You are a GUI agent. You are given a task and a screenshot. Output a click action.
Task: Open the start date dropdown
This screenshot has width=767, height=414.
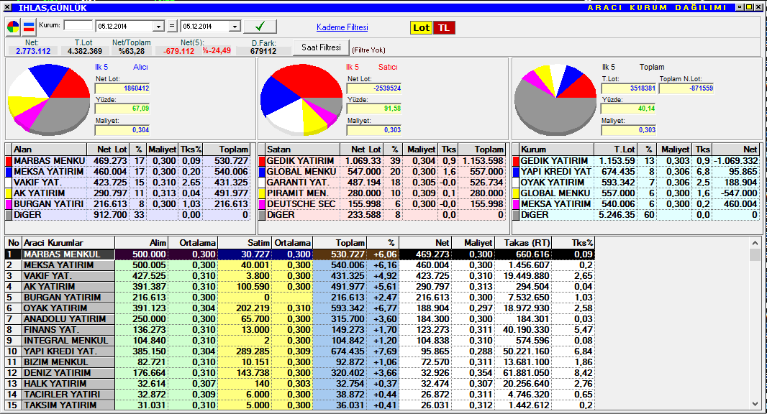(x=159, y=27)
